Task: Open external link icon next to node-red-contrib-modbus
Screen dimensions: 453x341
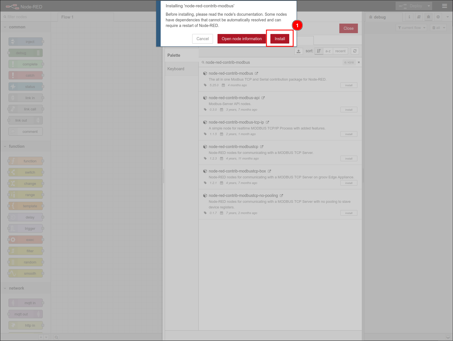Action: click(256, 73)
